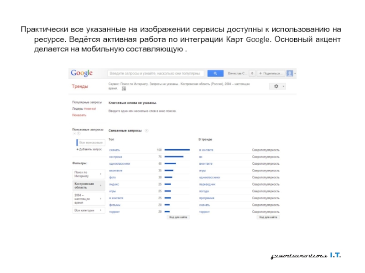This screenshot has height=273, width=365.
Task: Click the Вячеслав С... account name
Action: coord(236,73)
